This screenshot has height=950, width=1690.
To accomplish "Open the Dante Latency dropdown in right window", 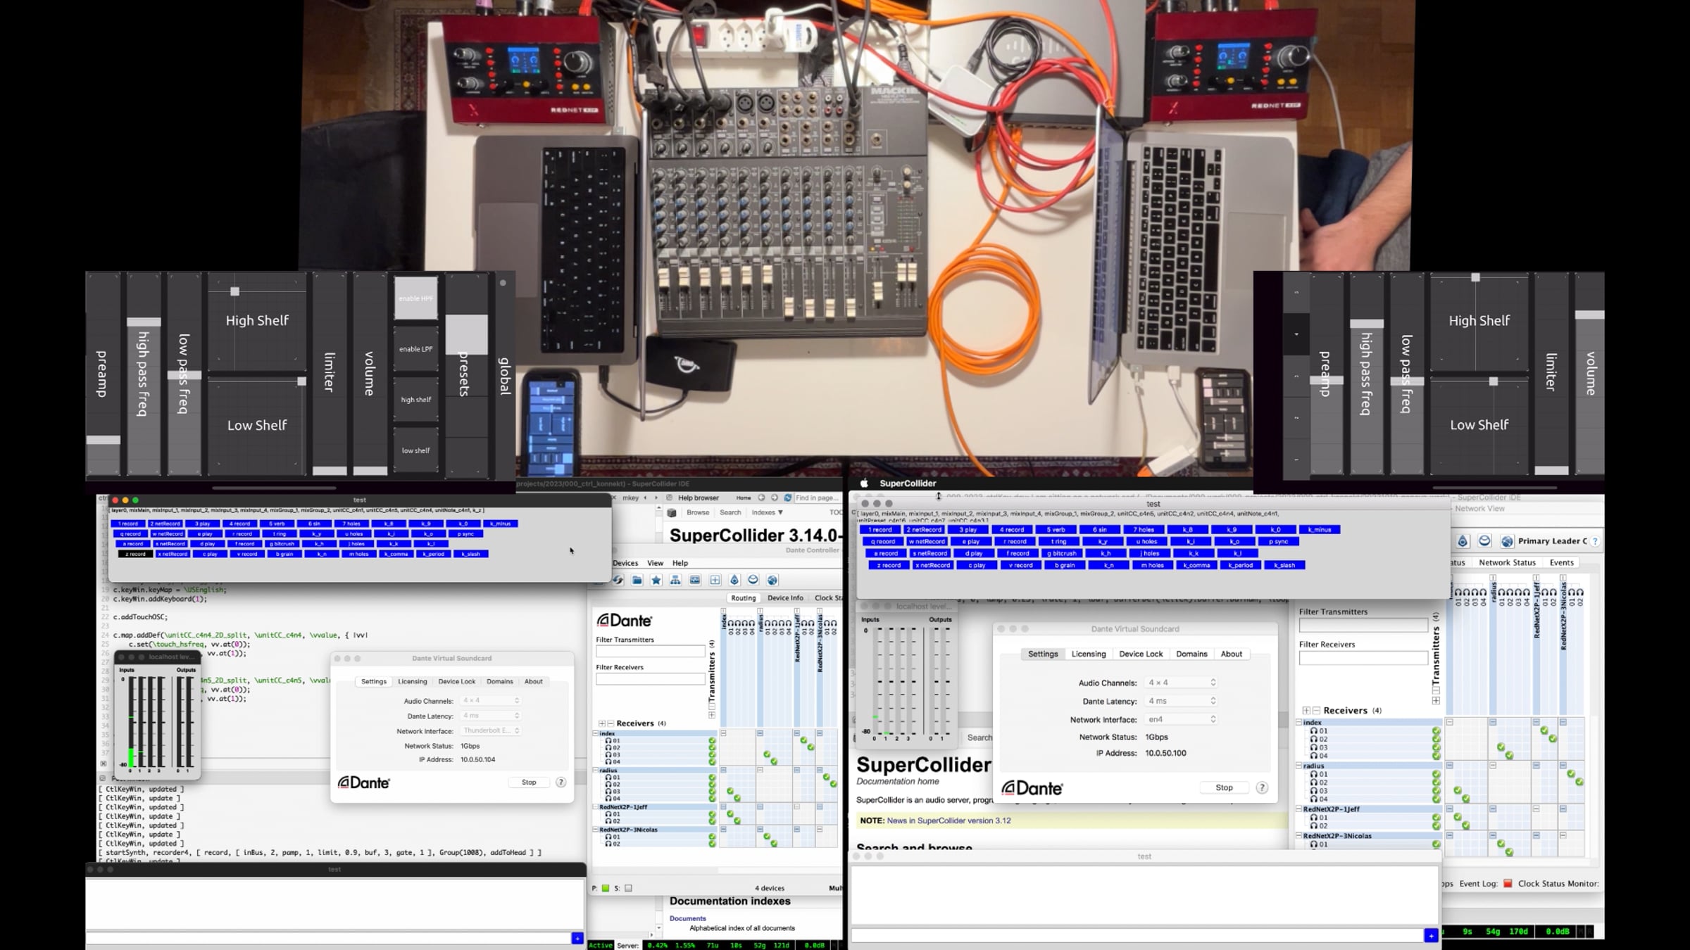I will coord(1181,701).
